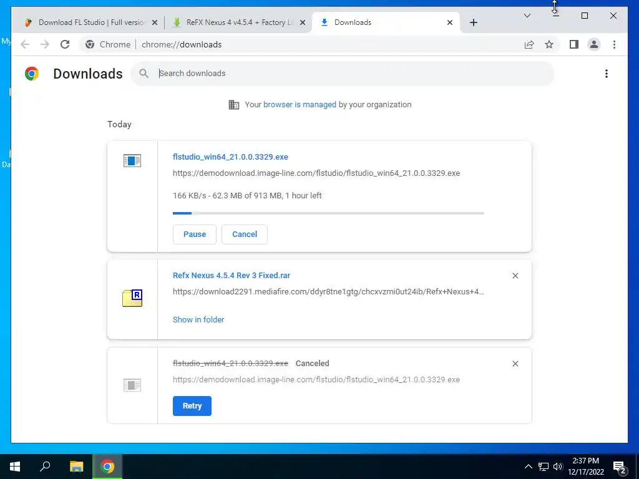Click the greyed icon of canceled flstudio download

click(132, 385)
